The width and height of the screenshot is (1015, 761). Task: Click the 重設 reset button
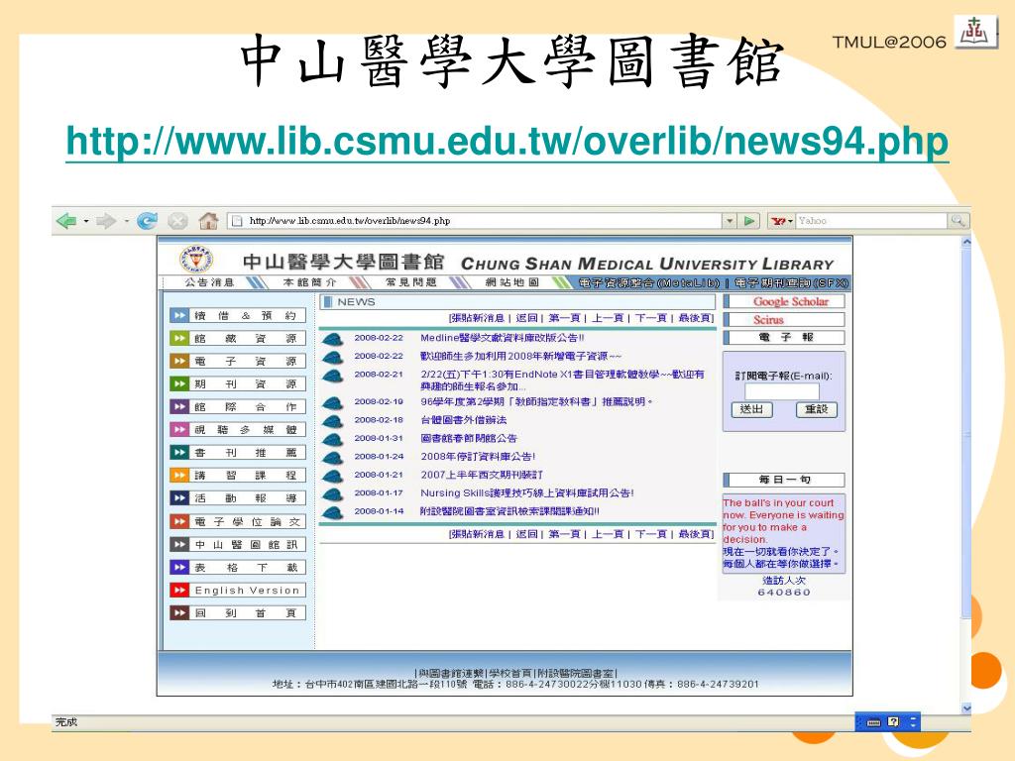click(x=817, y=409)
